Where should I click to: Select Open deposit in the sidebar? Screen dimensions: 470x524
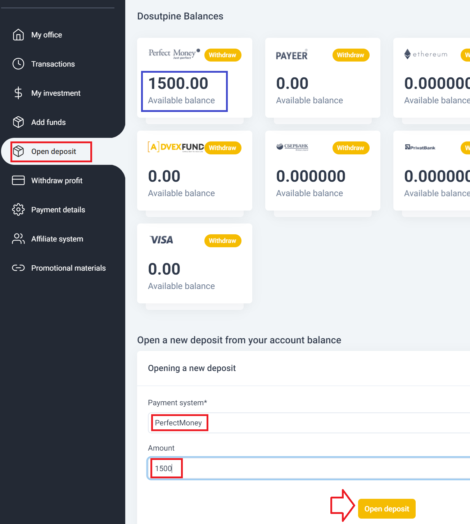coord(54,152)
